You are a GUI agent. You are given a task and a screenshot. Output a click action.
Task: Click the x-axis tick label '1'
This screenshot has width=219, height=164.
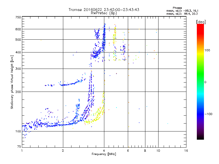(22, 151)
